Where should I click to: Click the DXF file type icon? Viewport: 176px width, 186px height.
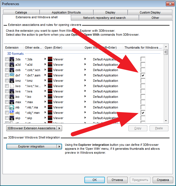click(x=12, y=75)
